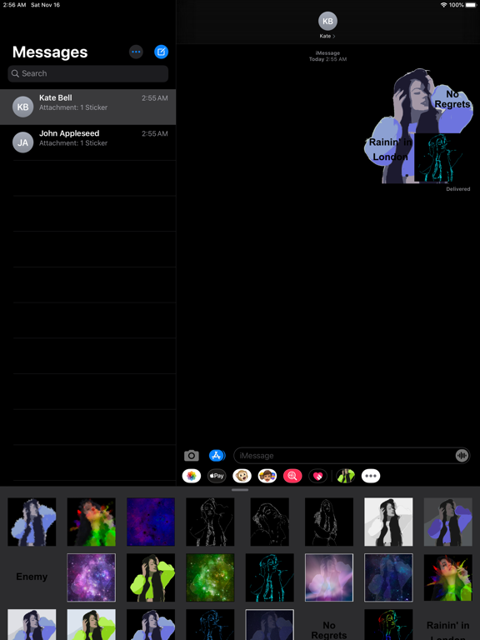Open Photos app in app drawer
This screenshot has width=480, height=640.
tap(192, 476)
